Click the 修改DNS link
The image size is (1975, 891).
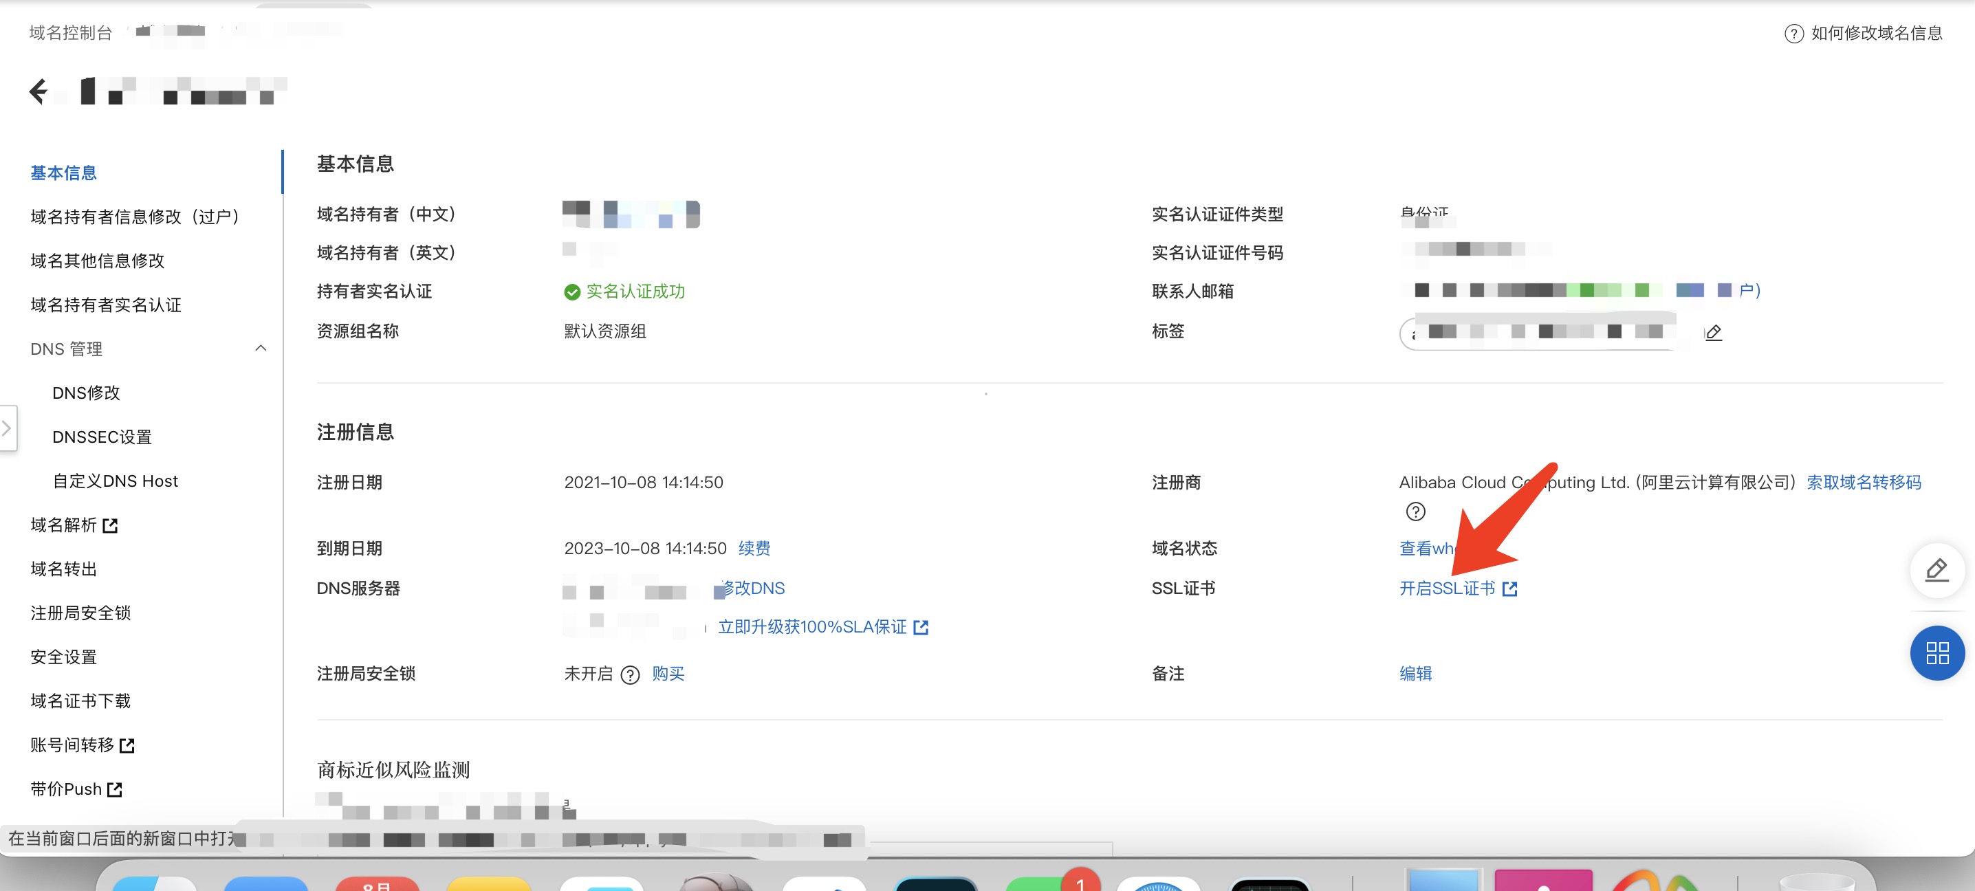coord(754,588)
